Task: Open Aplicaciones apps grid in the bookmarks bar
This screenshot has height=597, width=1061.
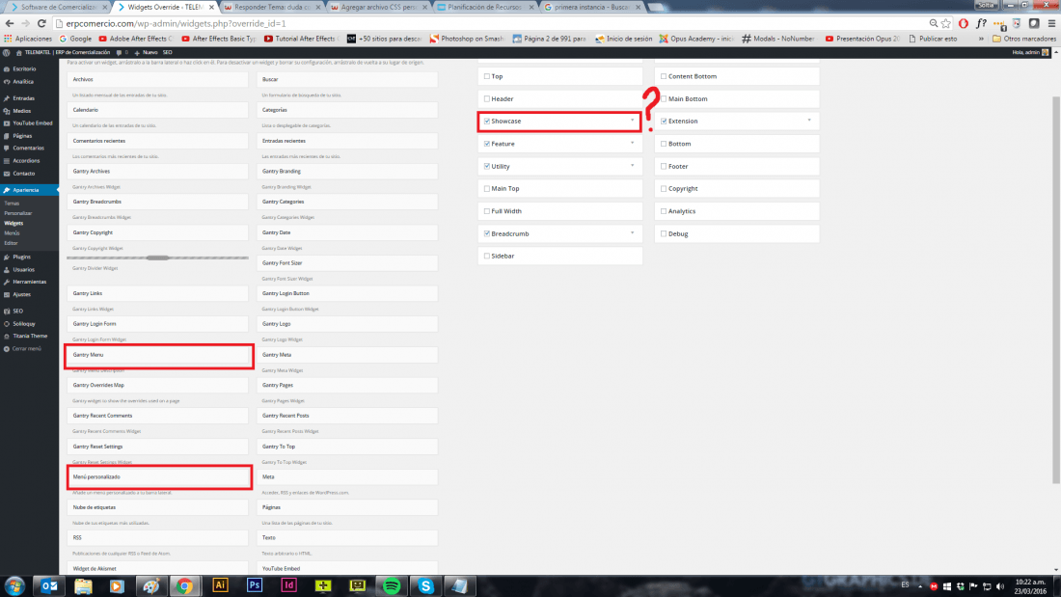Action: [x=28, y=39]
